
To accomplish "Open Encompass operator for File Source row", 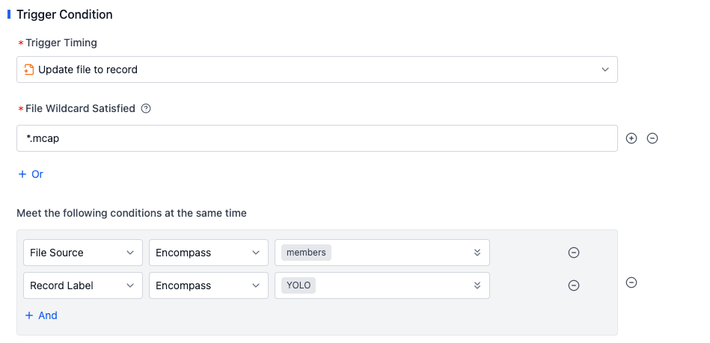I will (209, 253).
